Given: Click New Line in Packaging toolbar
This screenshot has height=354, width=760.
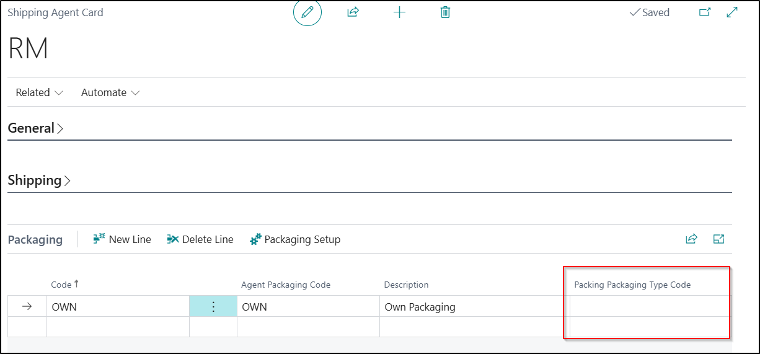Looking at the screenshot, I should [122, 239].
